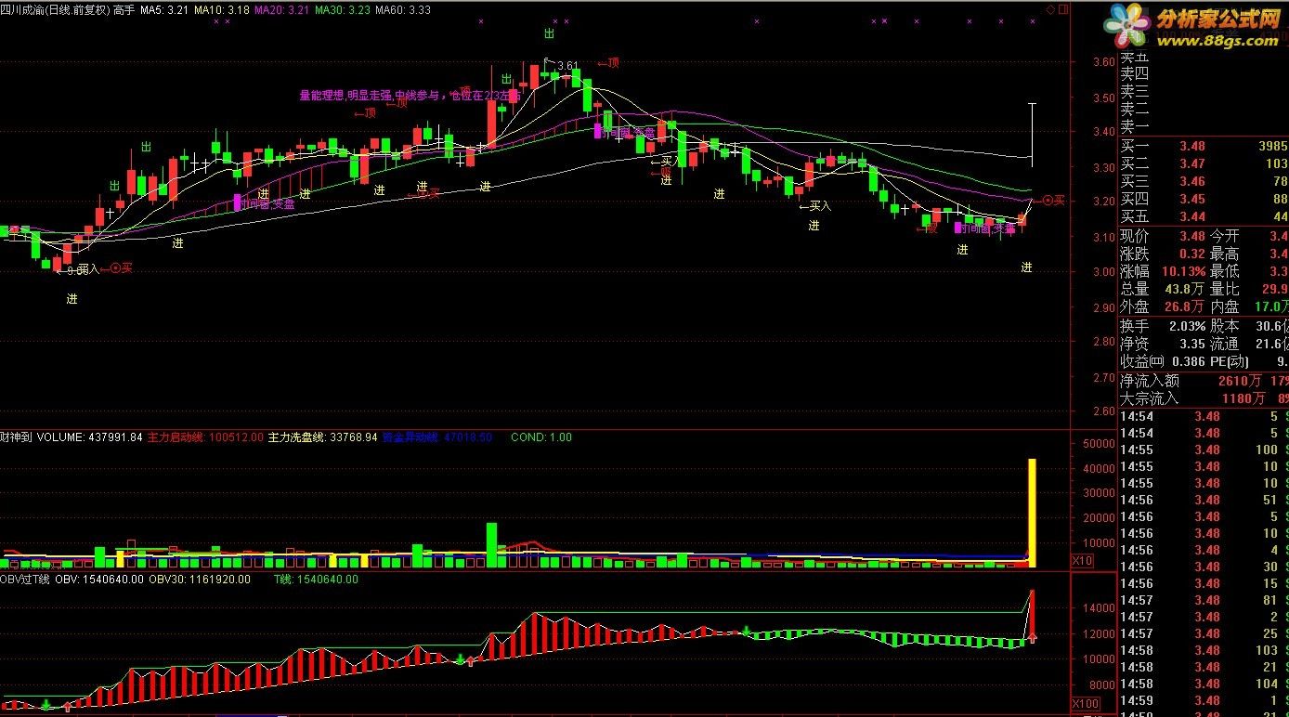Screen dimensions: 1289x717
Task: Click the 买五 bid row at 3.44
Action: (1204, 216)
